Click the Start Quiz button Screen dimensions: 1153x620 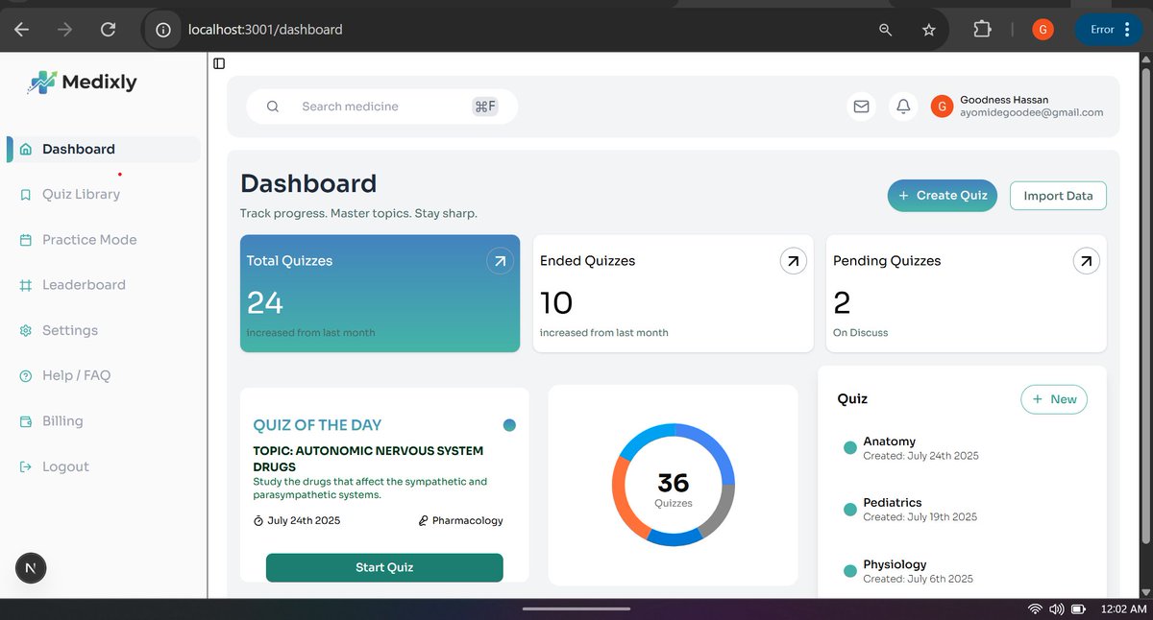pyautogui.click(x=384, y=567)
